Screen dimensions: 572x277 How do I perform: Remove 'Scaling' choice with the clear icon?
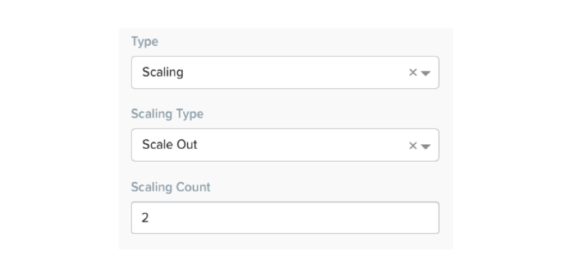click(413, 73)
